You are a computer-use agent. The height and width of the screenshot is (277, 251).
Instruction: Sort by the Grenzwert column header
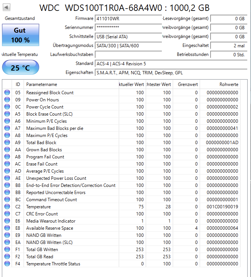click(x=186, y=84)
